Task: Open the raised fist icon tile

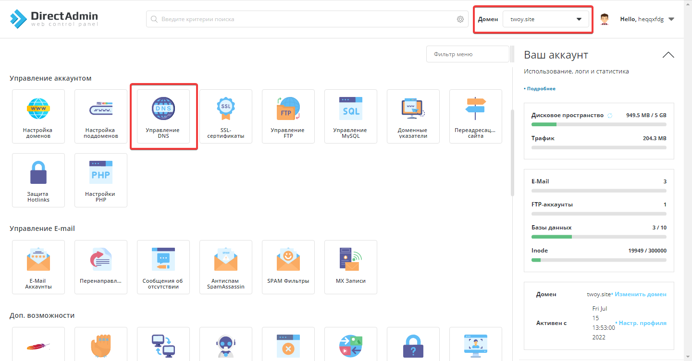Action: (101, 344)
